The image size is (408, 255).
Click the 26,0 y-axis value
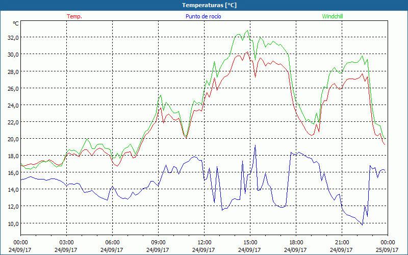point(13,88)
